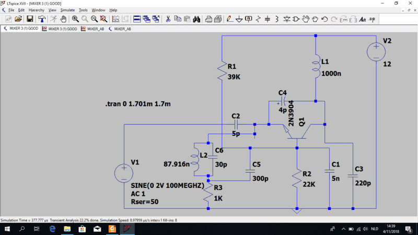Click the .tran simulation directive text
The width and height of the screenshot is (418, 235).
click(138, 104)
